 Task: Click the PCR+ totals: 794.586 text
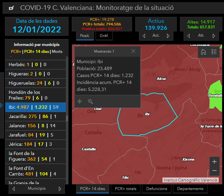click(102, 24)
